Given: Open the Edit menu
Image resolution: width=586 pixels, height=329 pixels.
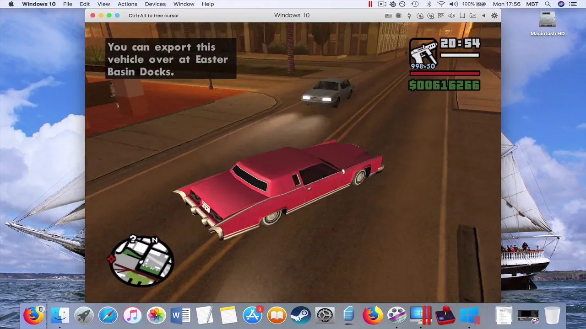Looking at the screenshot, I should pyautogui.click(x=85, y=4).
